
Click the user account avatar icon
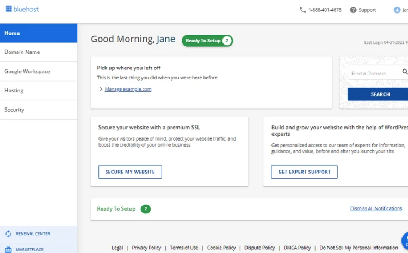point(397,10)
